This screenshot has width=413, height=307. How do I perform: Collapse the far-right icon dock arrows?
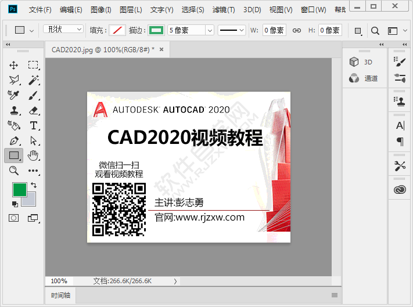(405, 45)
